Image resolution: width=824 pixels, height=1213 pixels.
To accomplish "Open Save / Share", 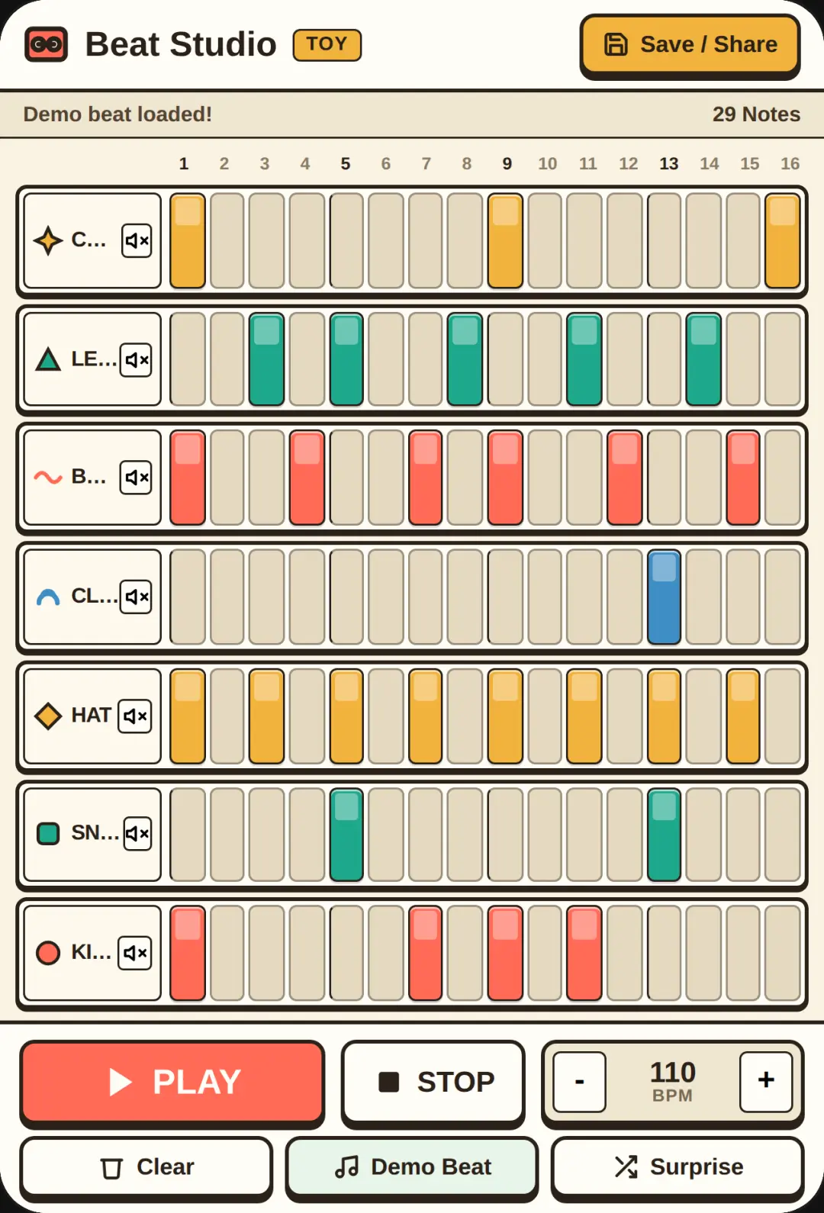I will (690, 44).
